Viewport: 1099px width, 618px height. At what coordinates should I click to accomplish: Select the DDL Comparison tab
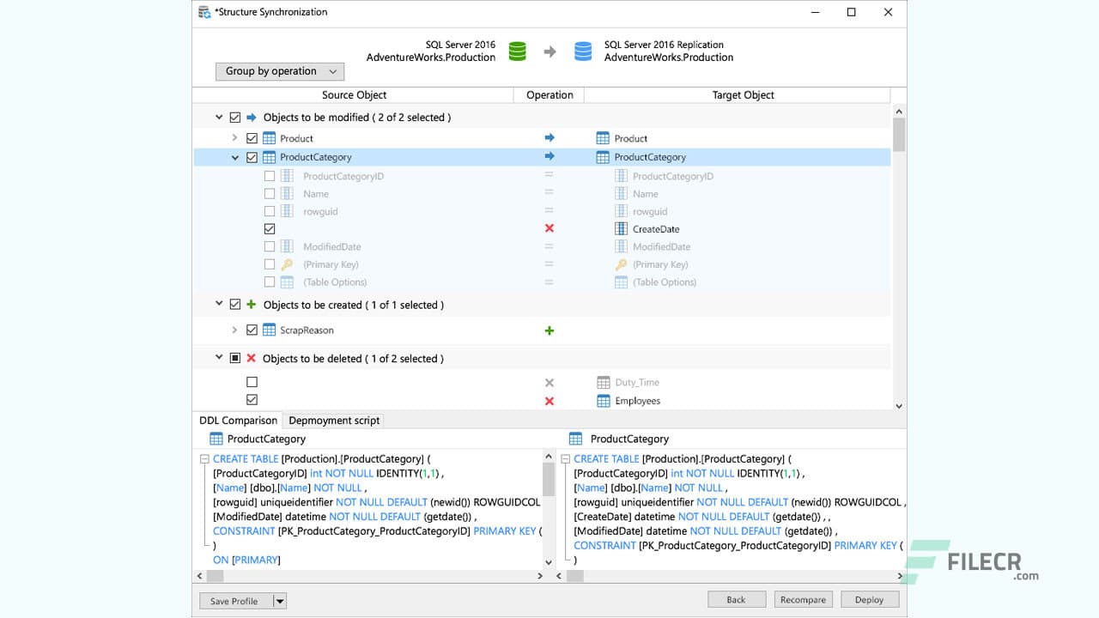tap(237, 420)
